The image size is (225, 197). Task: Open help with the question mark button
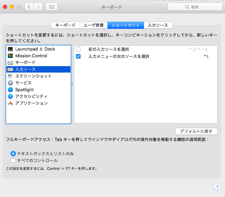[x=217, y=187]
